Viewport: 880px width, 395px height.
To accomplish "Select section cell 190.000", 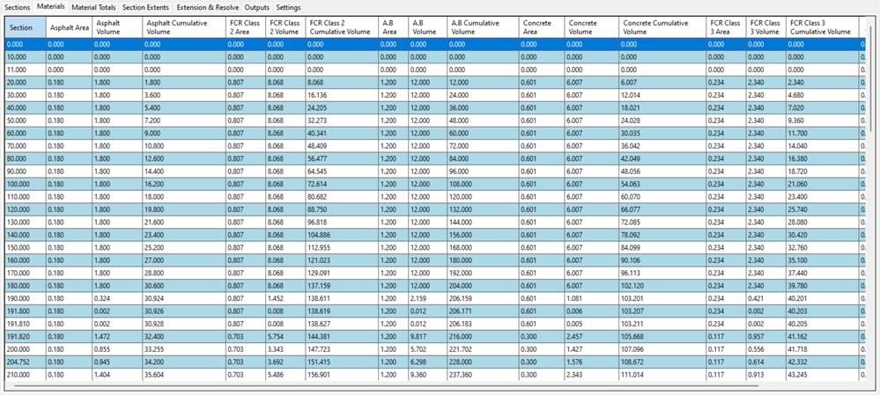I will coord(26,298).
